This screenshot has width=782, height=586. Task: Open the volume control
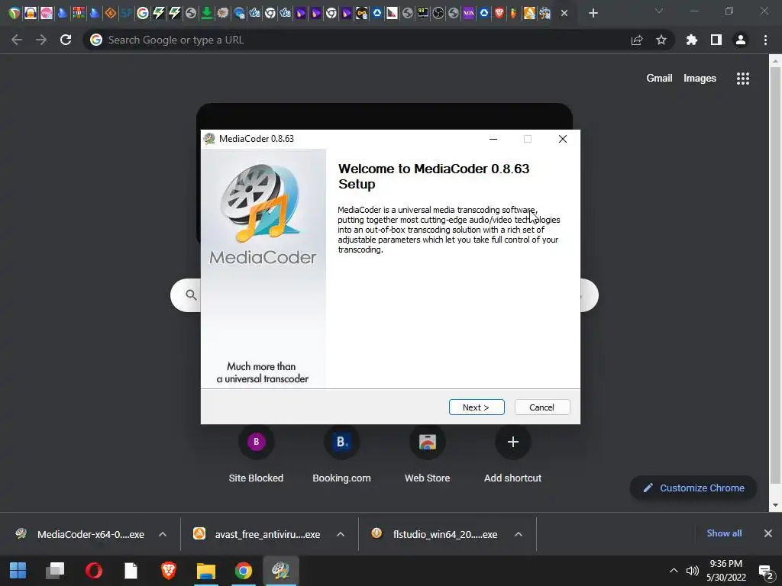pos(692,571)
